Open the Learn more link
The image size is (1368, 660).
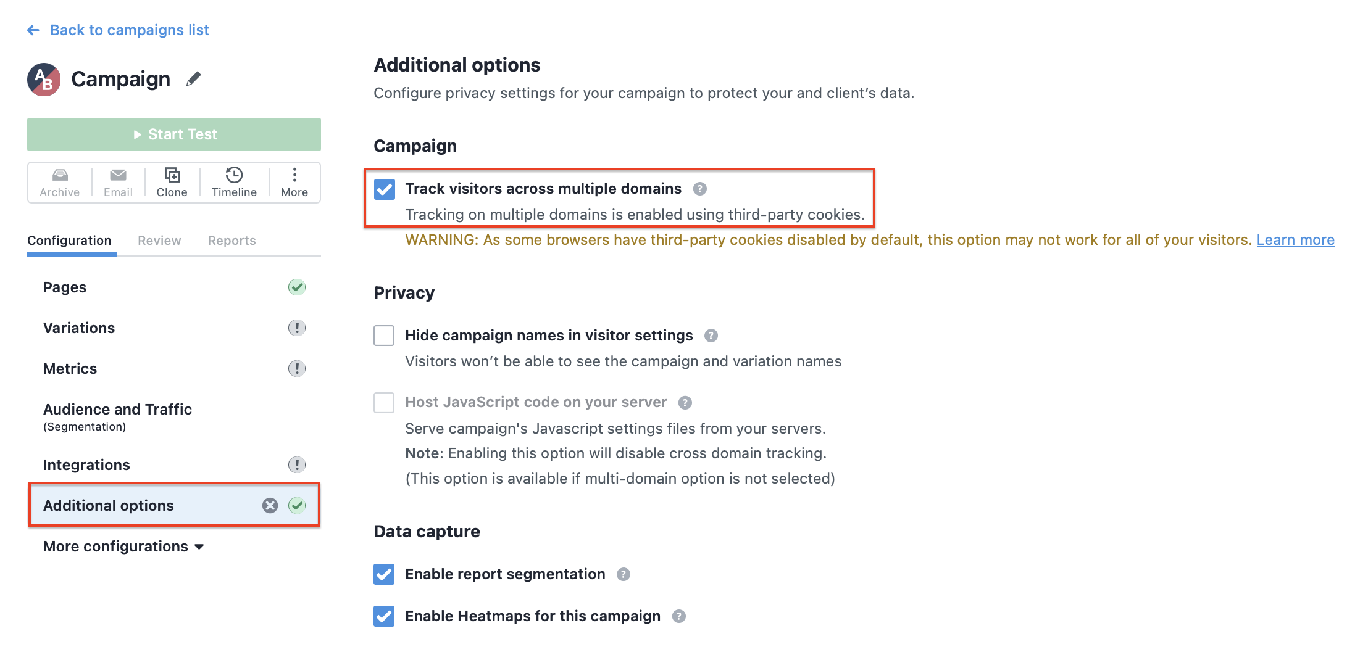coord(1295,240)
